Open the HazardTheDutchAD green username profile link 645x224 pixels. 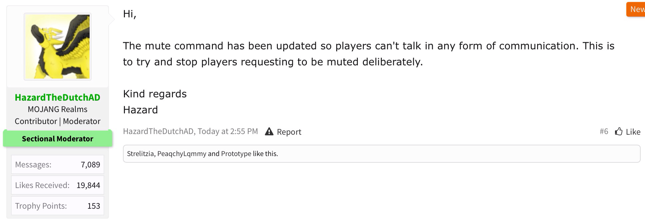click(x=58, y=98)
